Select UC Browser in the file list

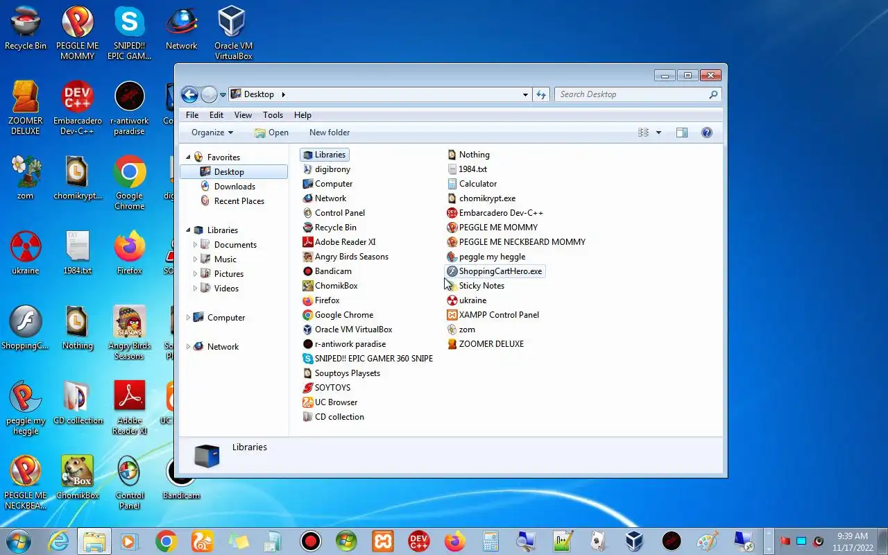coord(330,402)
